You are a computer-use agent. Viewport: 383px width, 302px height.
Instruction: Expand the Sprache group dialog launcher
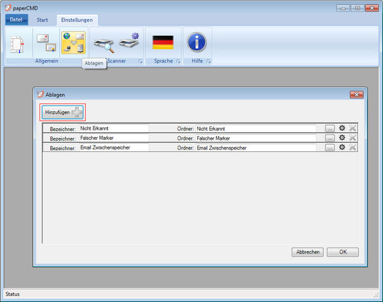coord(178,61)
